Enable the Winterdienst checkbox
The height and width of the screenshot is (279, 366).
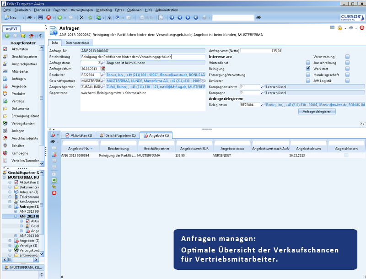point(308,62)
